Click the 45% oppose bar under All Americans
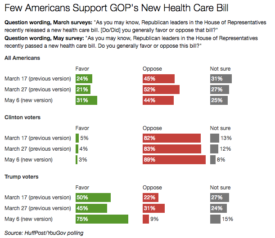The width and height of the screenshot is (275, 238). pyautogui.click(x=158, y=79)
